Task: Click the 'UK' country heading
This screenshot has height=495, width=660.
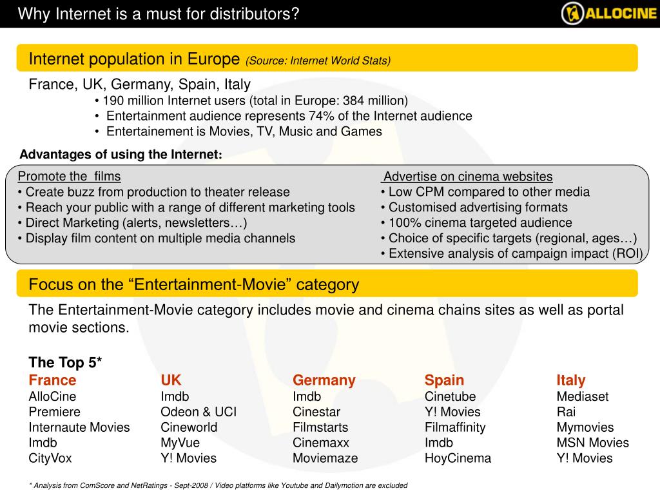Action: pos(171,380)
